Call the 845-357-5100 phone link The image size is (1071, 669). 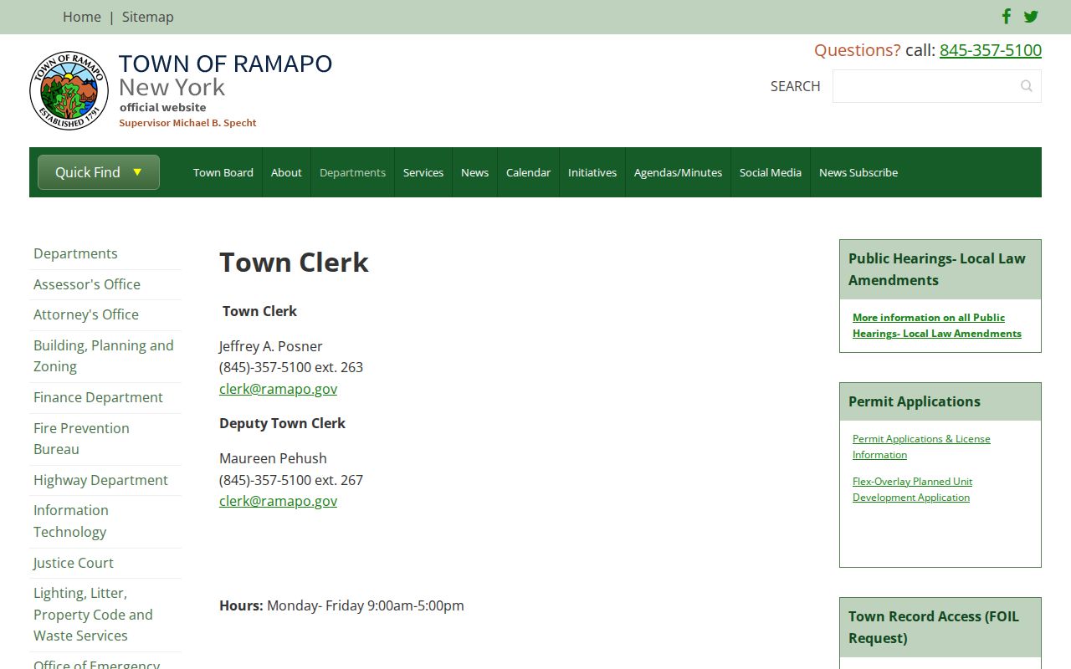(x=991, y=50)
